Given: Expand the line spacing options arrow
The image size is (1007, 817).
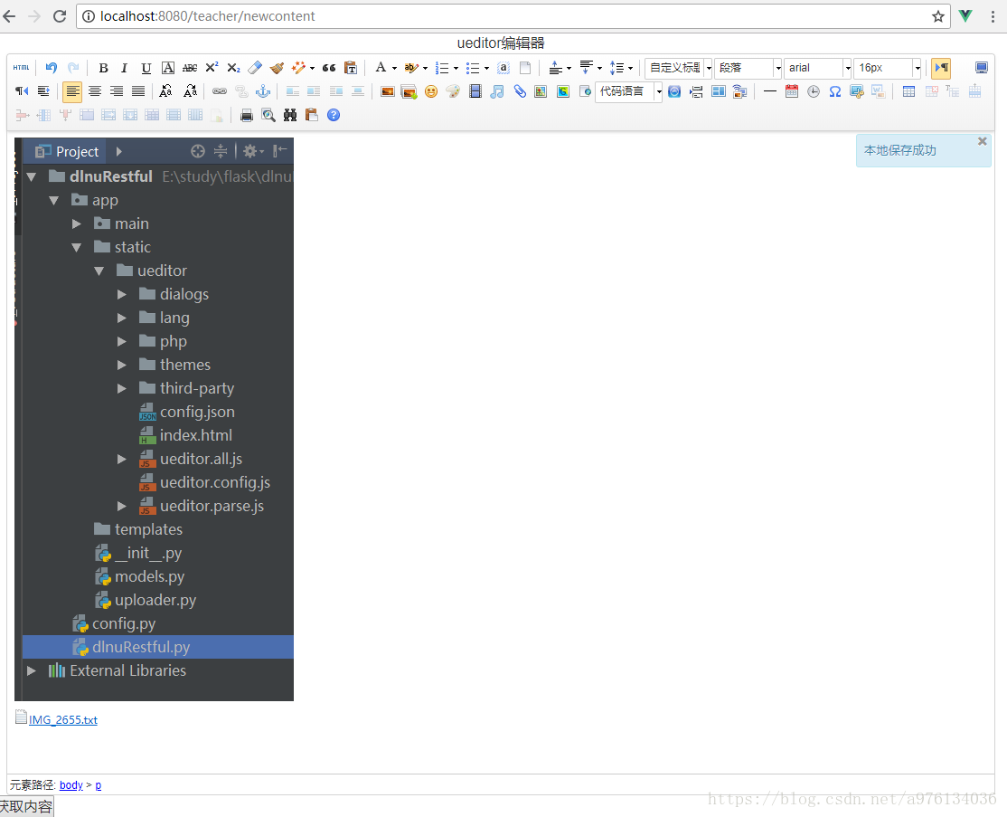Looking at the screenshot, I should click(x=631, y=68).
